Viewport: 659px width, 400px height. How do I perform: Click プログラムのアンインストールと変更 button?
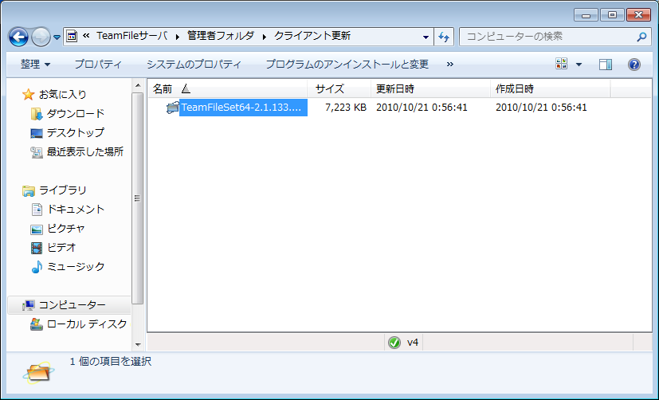(347, 65)
